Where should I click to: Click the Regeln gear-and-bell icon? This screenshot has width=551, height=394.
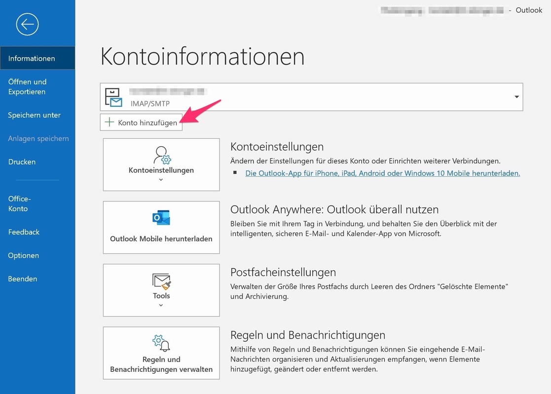[x=161, y=343]
